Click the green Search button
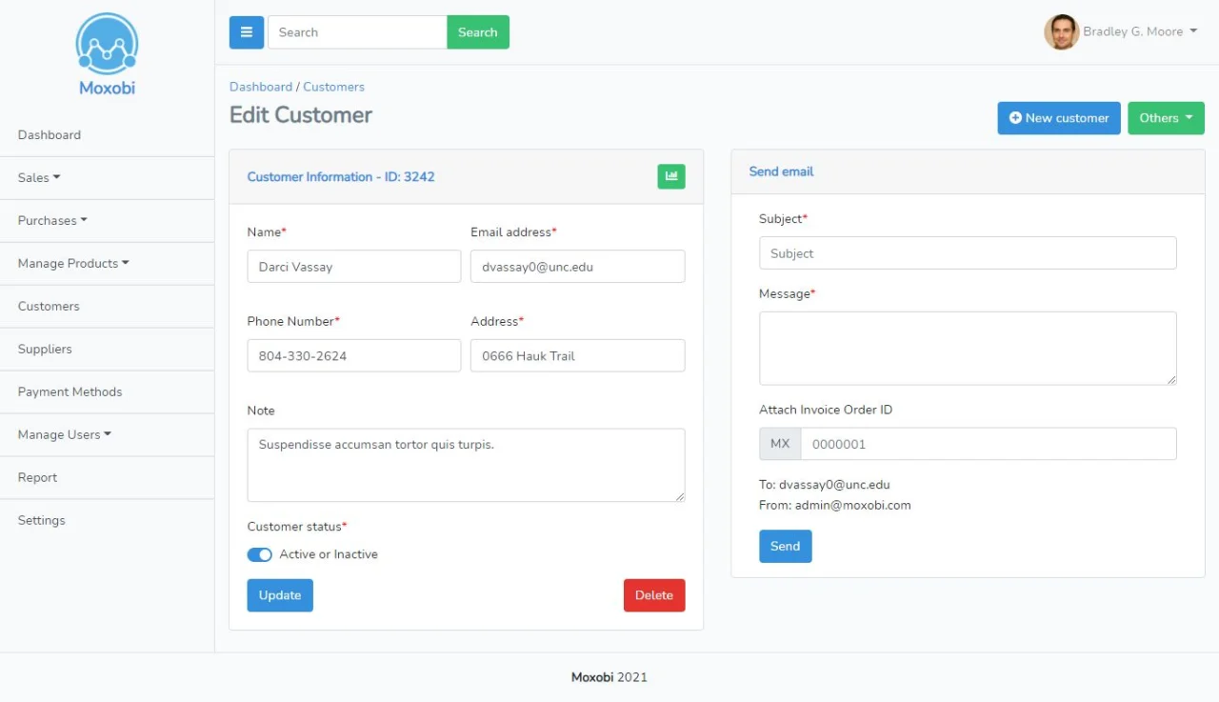Image resolution: width=1219 pixels, height=702 pixels. [x=478, y=32]
